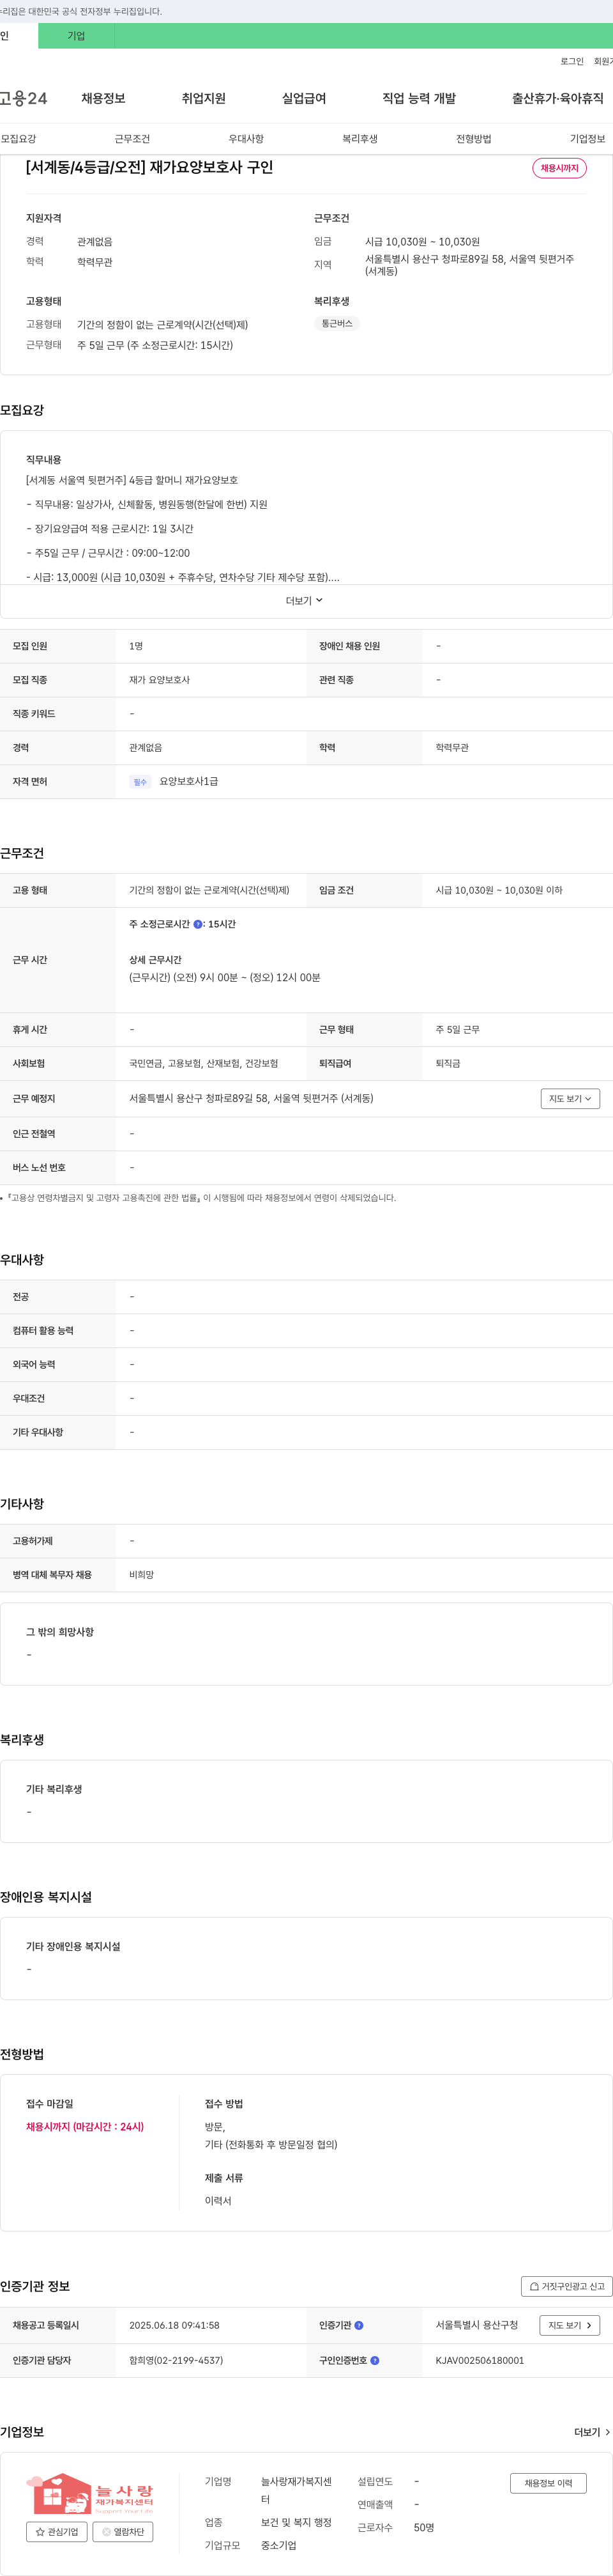
Task: Open the 채용정보 main menu
Action: pos(103,98)
